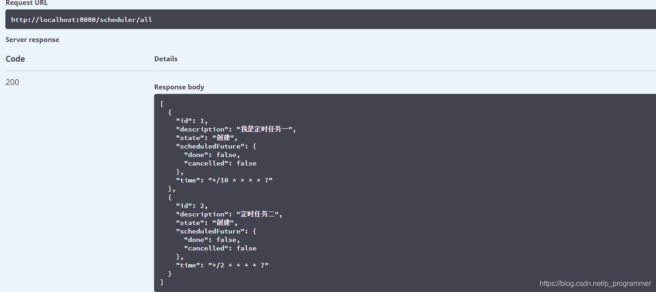Click the "Details" column header
Viewport: 656px width, 292px height.
click(x=166, y=59)
